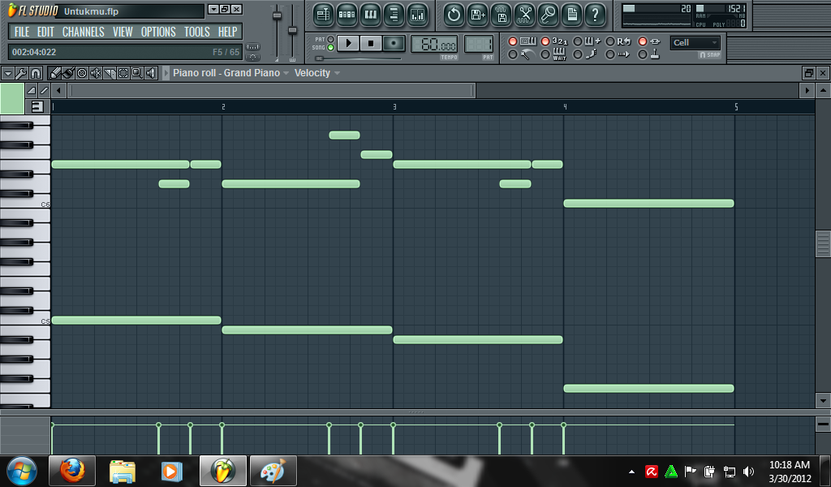Click the portamento diagonal line icon
This screenshot has height=487, width=831.
[44, 90]
